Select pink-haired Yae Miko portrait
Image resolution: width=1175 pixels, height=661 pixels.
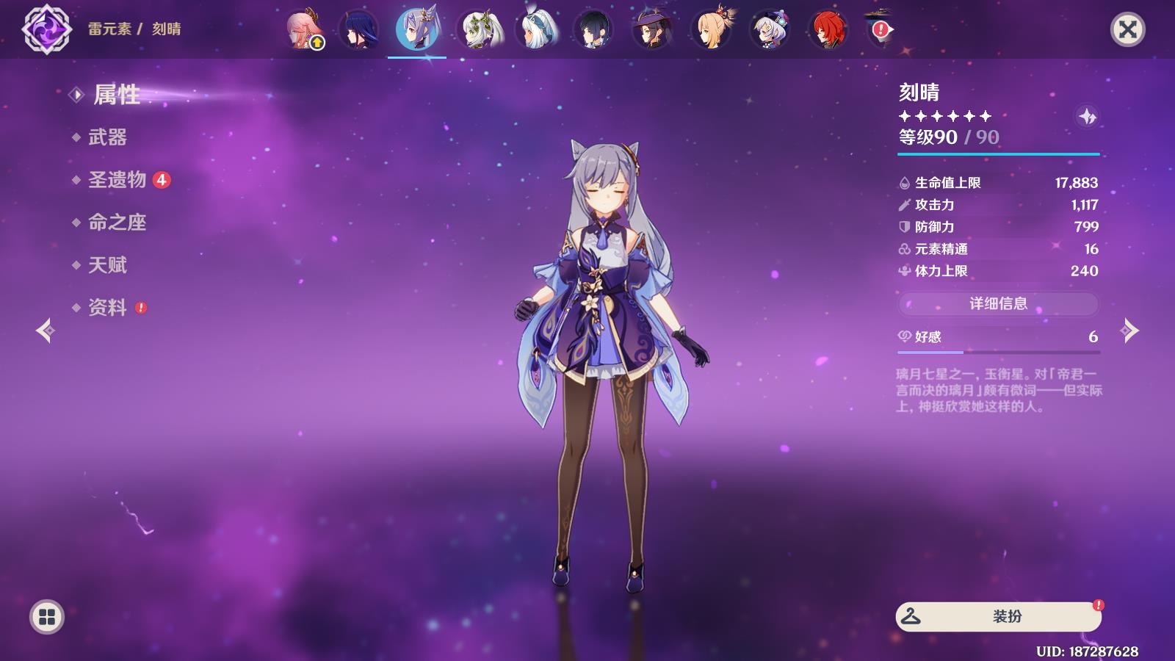[305, 29]
